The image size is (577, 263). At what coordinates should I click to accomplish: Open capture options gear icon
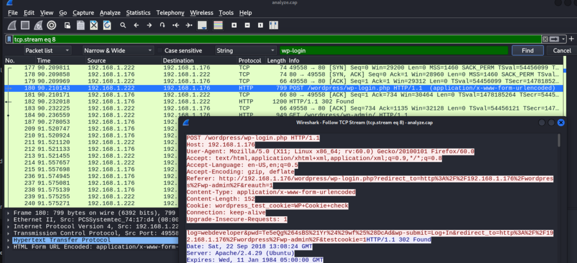tap(51, 25)
